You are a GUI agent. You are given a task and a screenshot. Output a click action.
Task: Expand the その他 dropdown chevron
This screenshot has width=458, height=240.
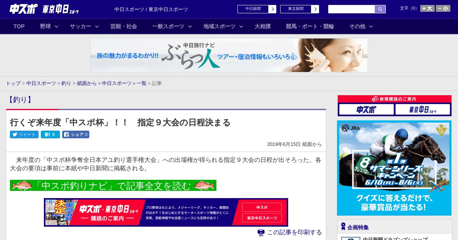(371, 27)
